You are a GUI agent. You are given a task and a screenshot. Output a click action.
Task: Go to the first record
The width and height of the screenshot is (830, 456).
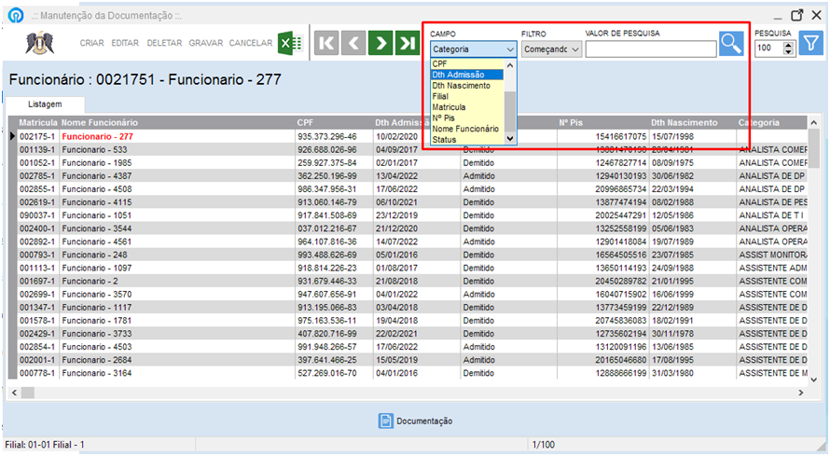(326, 43)
